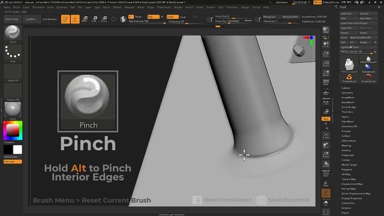
Task: Activate the Rotate transform icon
Action: (104, 19)
